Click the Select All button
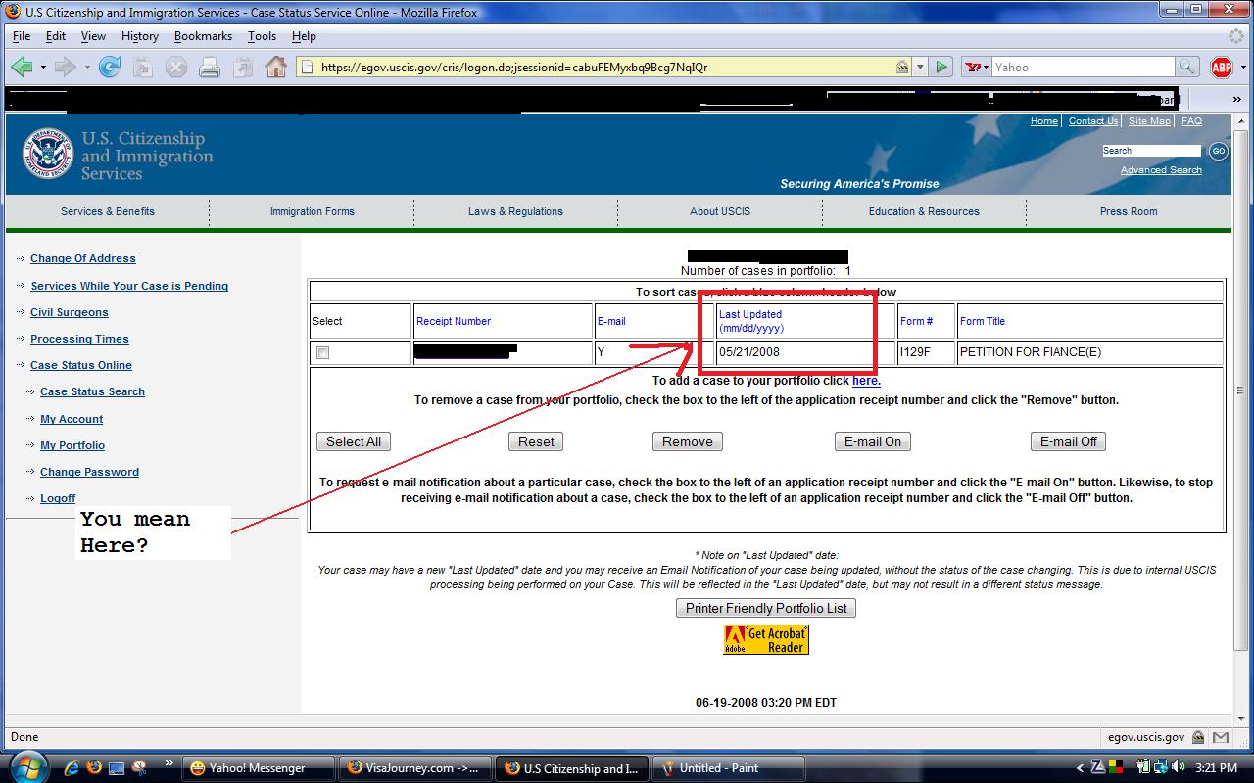Image resolution: width=1254 pixels, height=783 pixels. (x=354, y=441)
